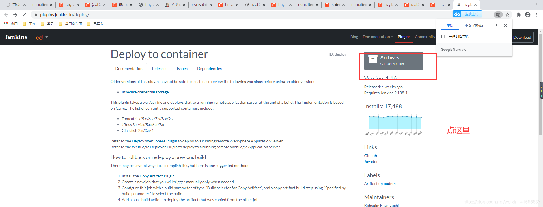Open the Google Translate icon in the address bar

pyautogui.click(x=498, y=15)
